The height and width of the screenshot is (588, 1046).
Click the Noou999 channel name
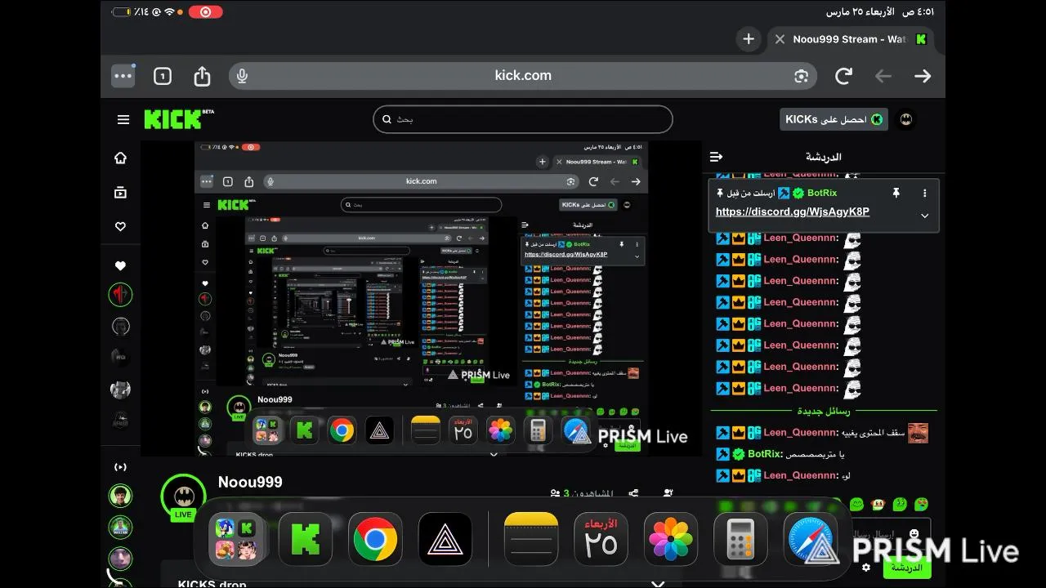[x=250, y=482]
